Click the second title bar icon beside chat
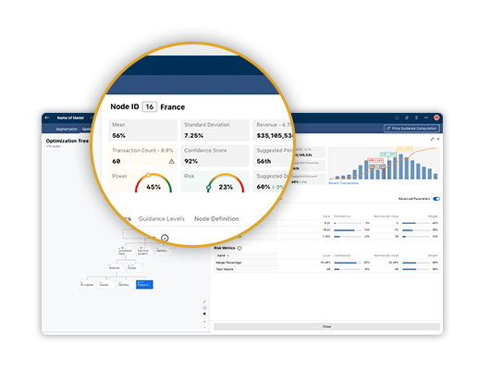Image resolution: width=478 pixels, height=370 pixels. click(407, 117)
